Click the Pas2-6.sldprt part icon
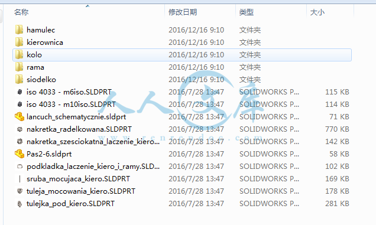The height and width of the screenshot is (225, 376). point(20,154)
